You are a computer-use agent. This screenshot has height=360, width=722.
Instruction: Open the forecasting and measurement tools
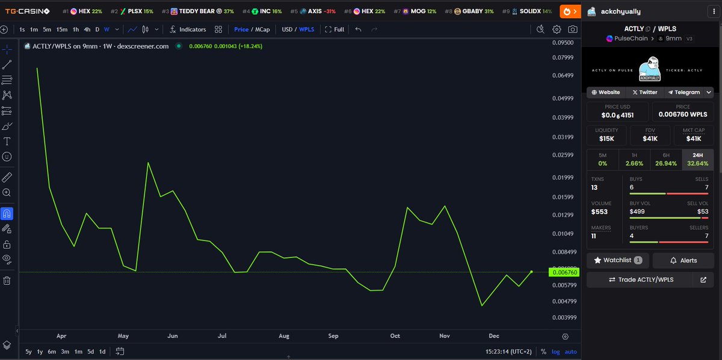(7, 111)
